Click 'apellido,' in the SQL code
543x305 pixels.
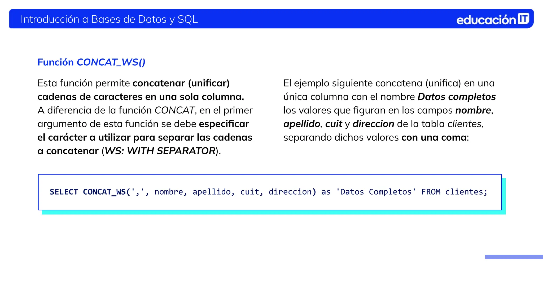click(214, 192)
